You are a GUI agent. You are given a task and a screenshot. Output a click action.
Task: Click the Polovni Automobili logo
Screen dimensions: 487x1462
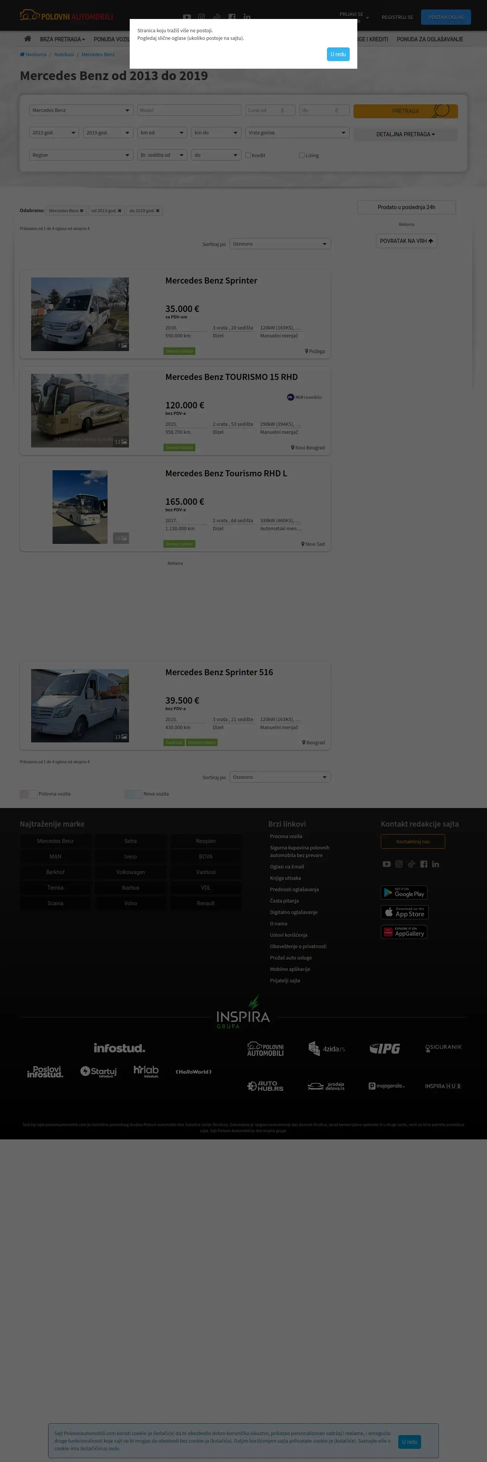[66, 16]
